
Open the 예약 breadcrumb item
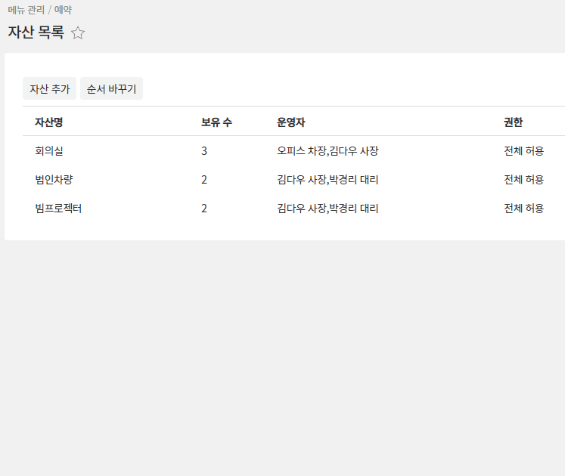[63, 10]
